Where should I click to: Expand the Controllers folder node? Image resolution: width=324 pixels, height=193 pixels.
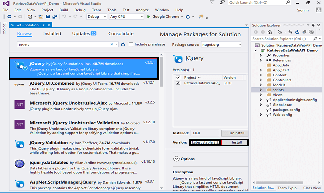[x=261, y=80]
